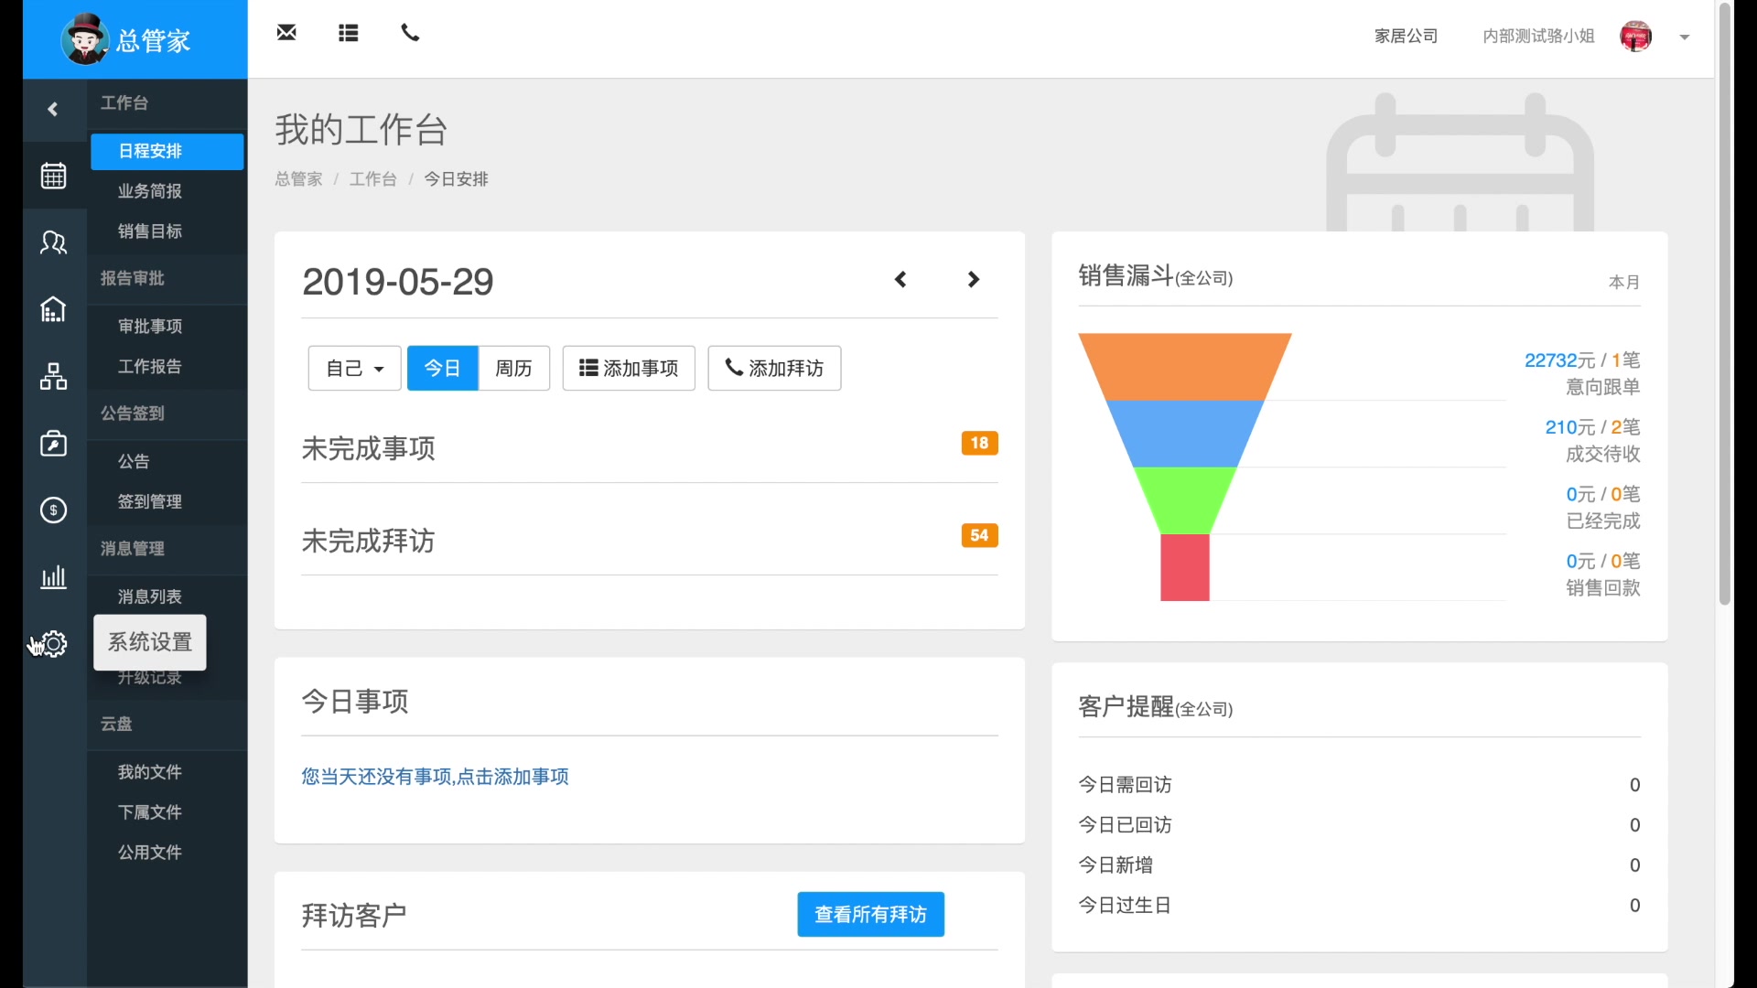Click the list icon in top header

click(348, 33)
